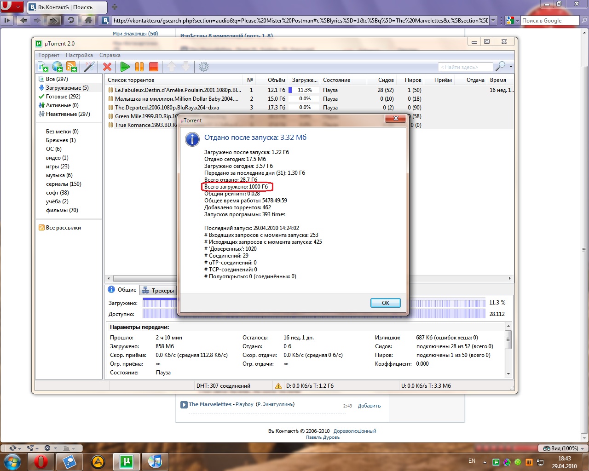This screenshot has height=471, width=589.
Task: Switch to Въ Контактѣ | Поискъ browser tab
Action: coord(67,7)
